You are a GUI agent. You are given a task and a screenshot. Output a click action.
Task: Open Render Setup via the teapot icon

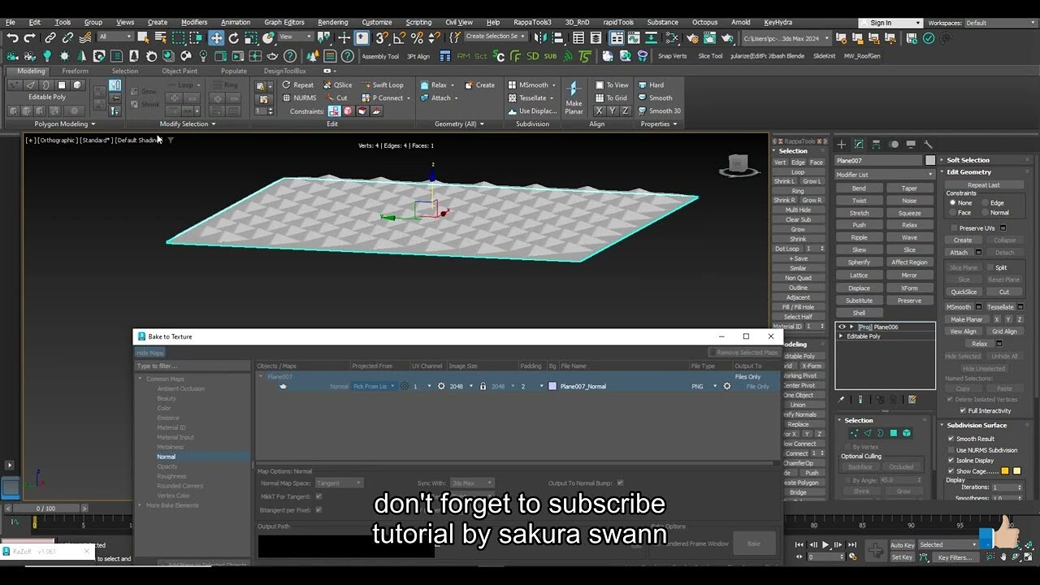point(692,39)
